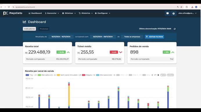This screenshot has height=112, width=201.
Task: Click the zoom magnifier in address bar
Action: 178,7
